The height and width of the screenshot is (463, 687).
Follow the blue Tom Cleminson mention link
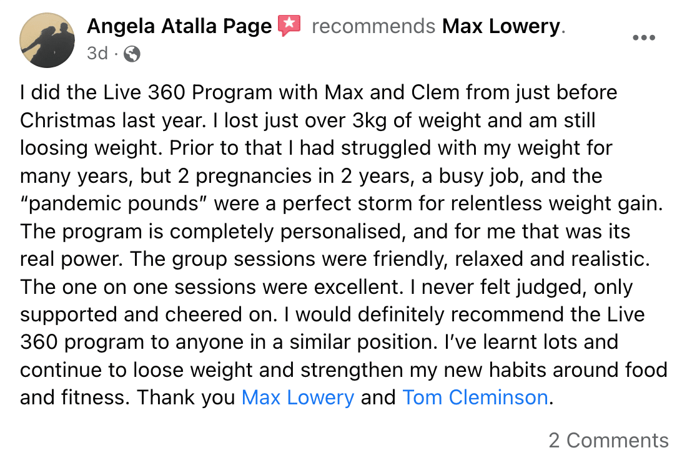[x=475, y=397]
